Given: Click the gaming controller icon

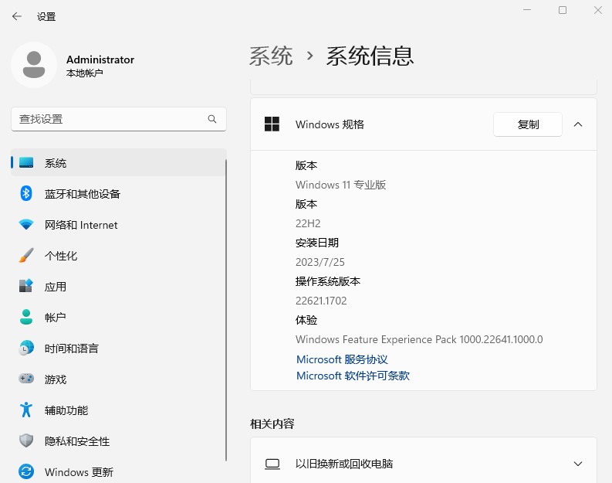Looking at the screenshot, I should [x=26, y=379].
